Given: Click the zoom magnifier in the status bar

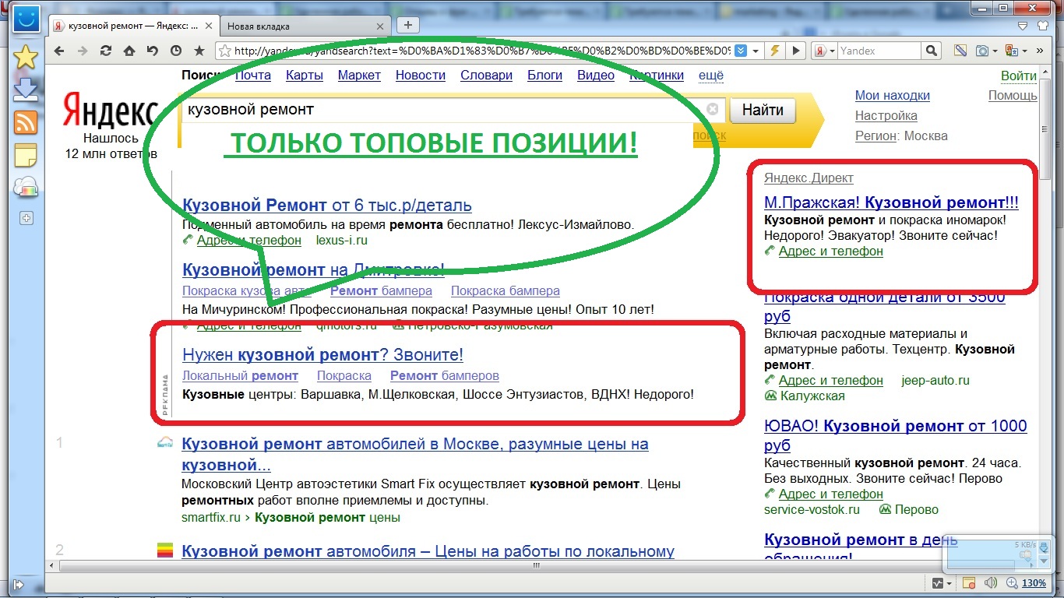Looking at the screenshot, I should coord(1011,582).
